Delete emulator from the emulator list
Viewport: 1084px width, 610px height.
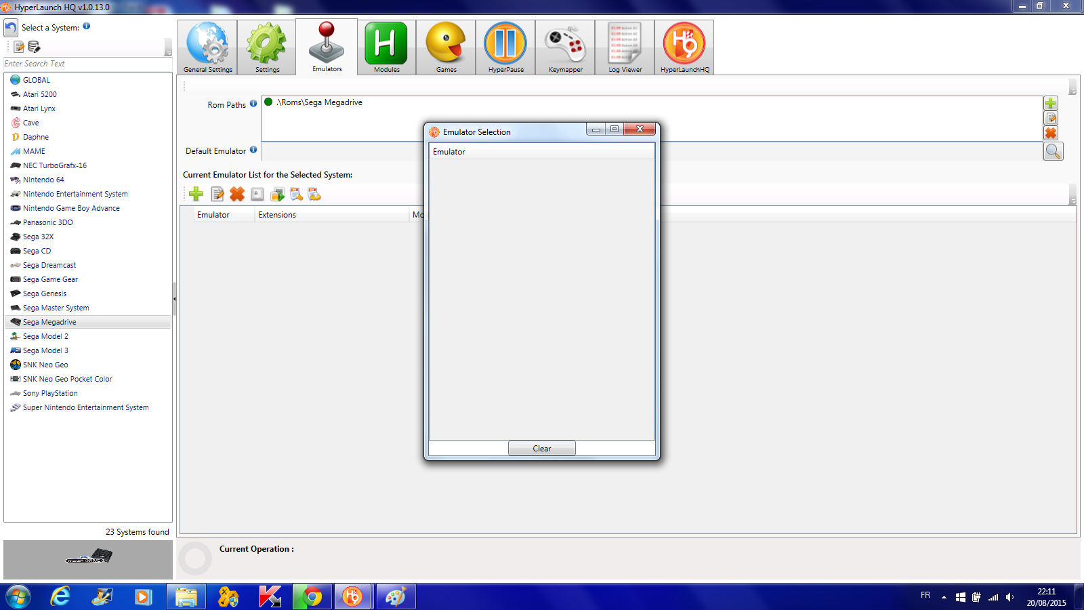click(236, 195)
